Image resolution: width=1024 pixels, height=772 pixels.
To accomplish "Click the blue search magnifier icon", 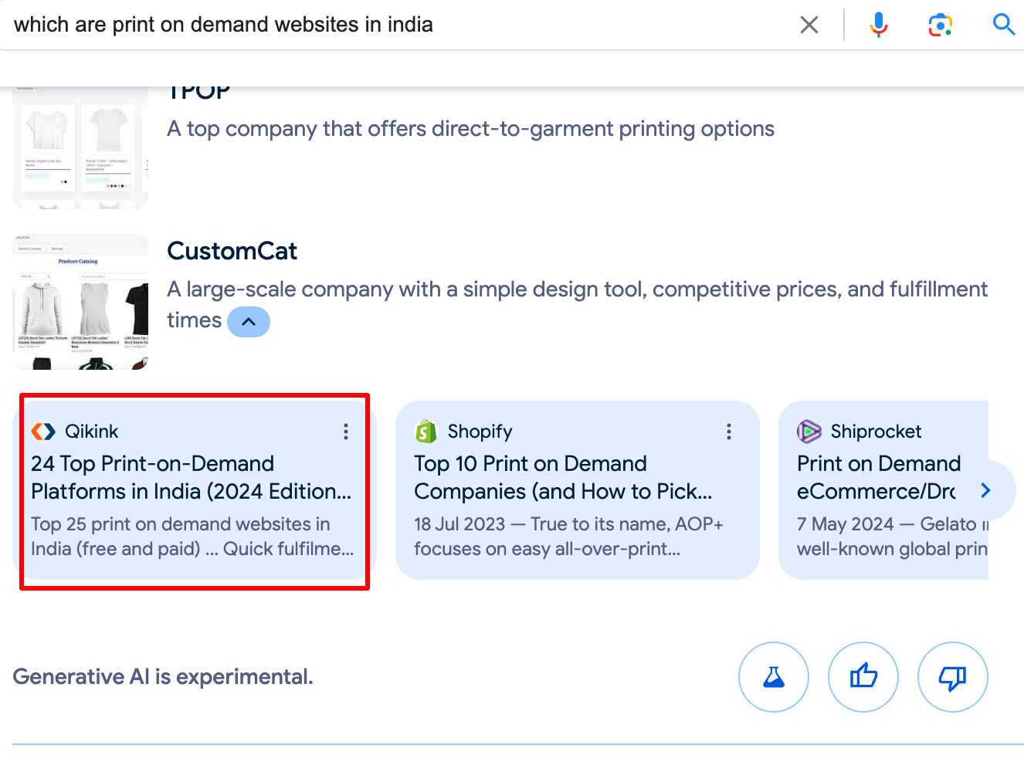I will [x=1003, y=25].
